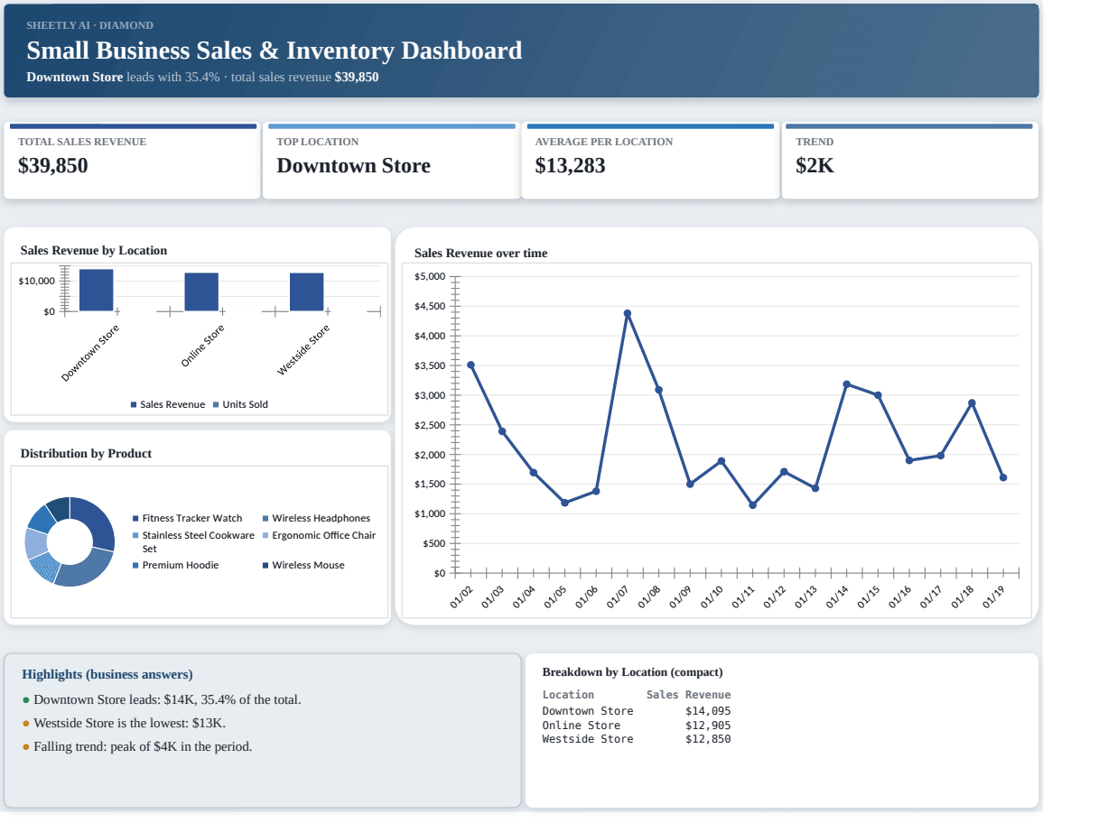Select "Downtown Store" in the breakdown table
Viewport: 1108px width, 832px height.
(588, 711)
